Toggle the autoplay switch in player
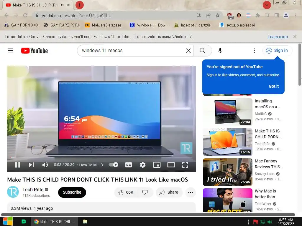This screenshot has height=226, width=302. [114, 165]
